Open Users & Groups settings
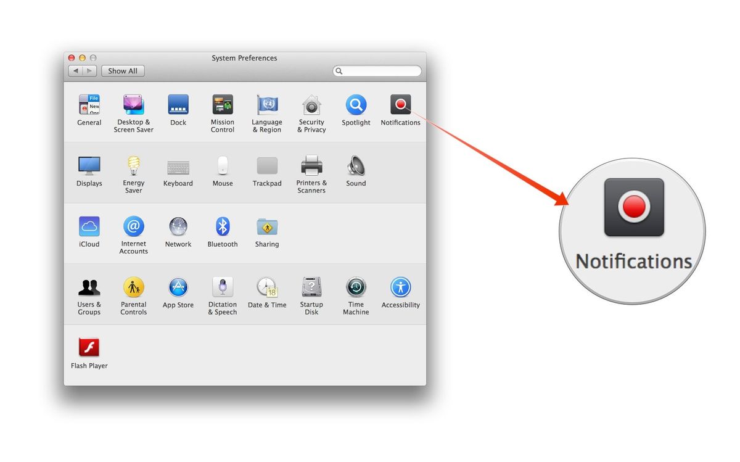Image resolution: width=740 pixels, height=462 pixels. point(89,286)
